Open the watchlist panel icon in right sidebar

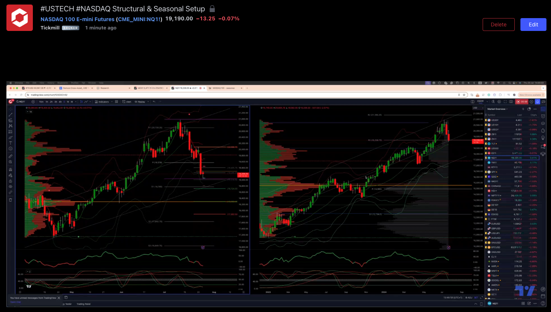543,109
